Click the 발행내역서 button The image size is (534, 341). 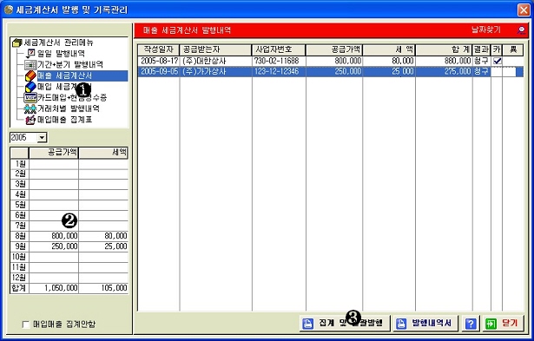click(425, 323)
